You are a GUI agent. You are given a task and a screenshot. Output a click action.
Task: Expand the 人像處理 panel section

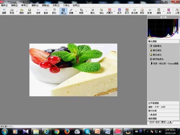163,115
